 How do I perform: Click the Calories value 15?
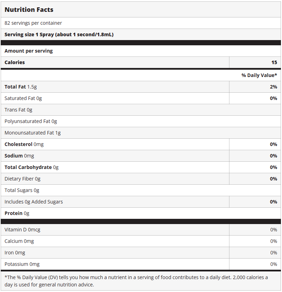(274, 62)
